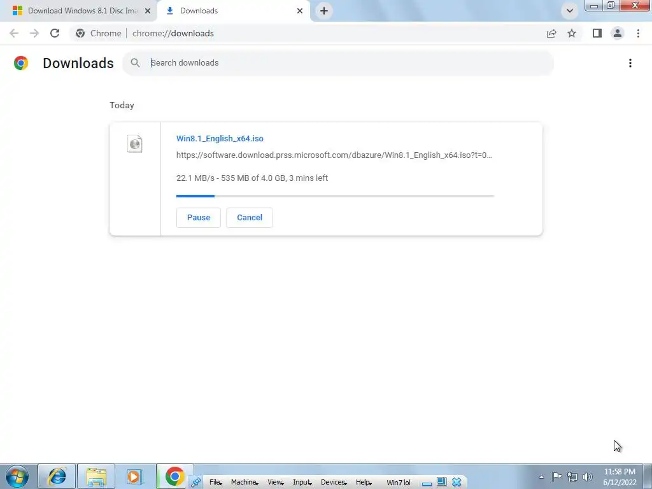Screen dimensions: 652x489
Task: Click the Today date heading
Action: [122, 105]
